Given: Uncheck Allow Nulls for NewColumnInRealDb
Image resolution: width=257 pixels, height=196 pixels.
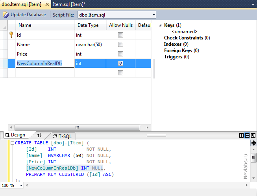Looking at the screenshot, I should (121, 63).
